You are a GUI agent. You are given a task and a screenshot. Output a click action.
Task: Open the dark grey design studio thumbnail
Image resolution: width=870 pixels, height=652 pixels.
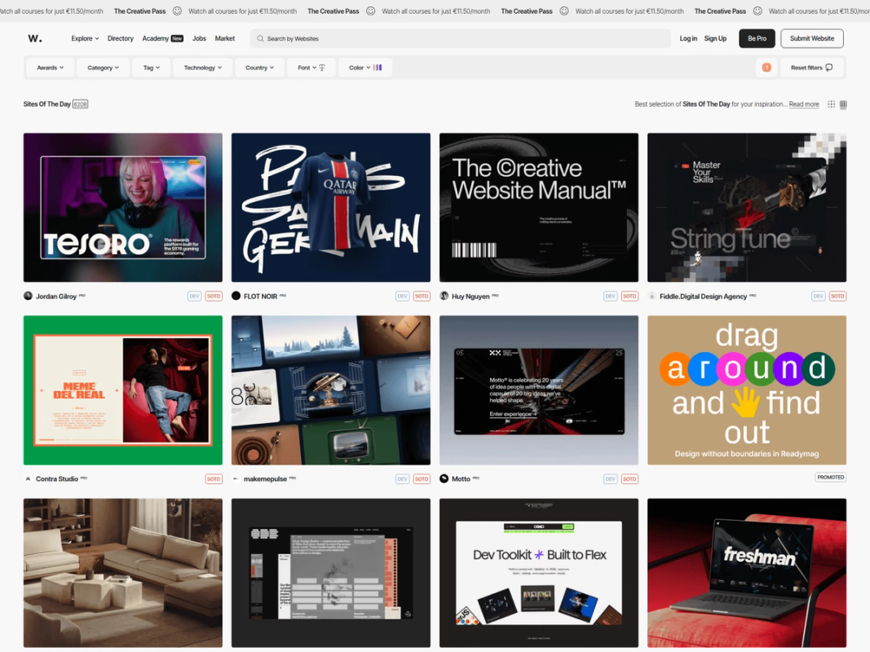pos(331,573)
